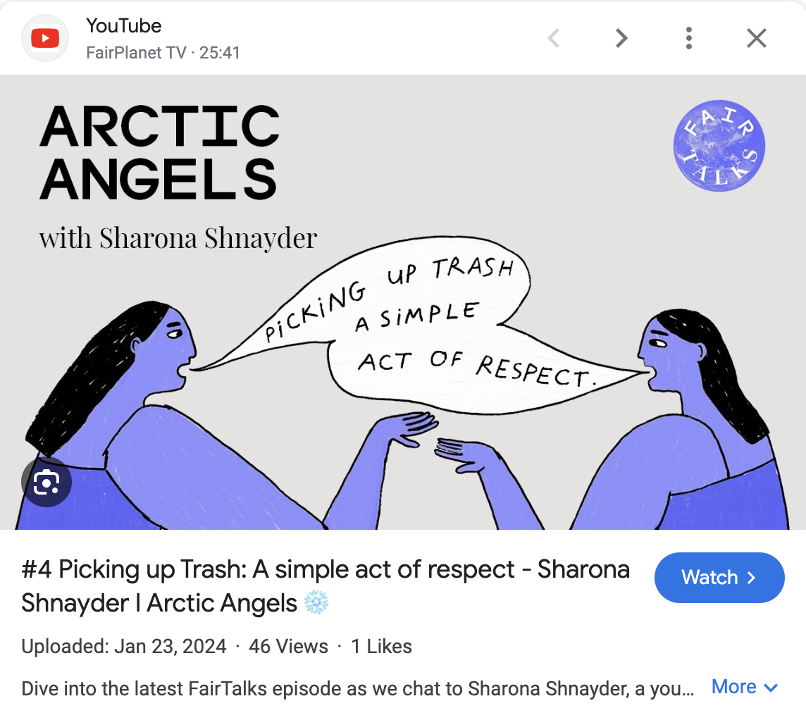
Task: Open the video title link
Action: point(325,586)
